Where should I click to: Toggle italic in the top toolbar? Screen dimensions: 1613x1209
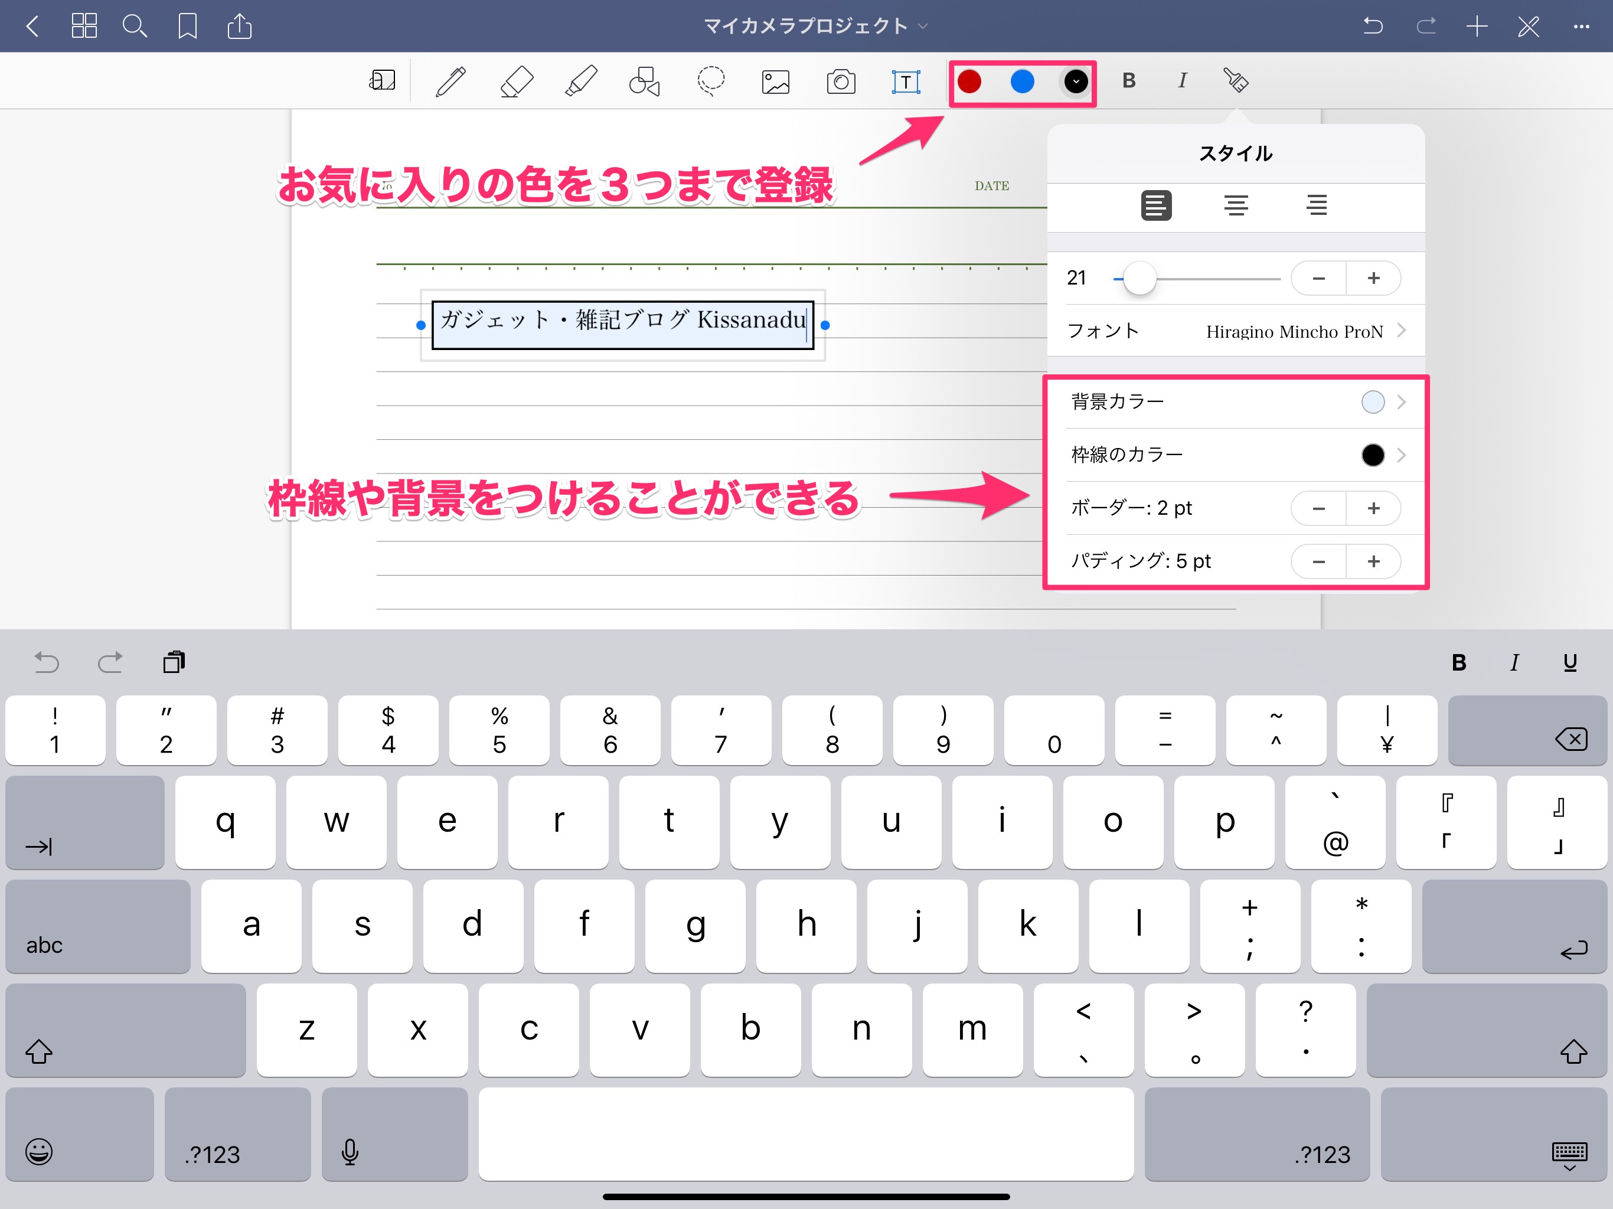pyautogui.click(x=1182, y=81)
